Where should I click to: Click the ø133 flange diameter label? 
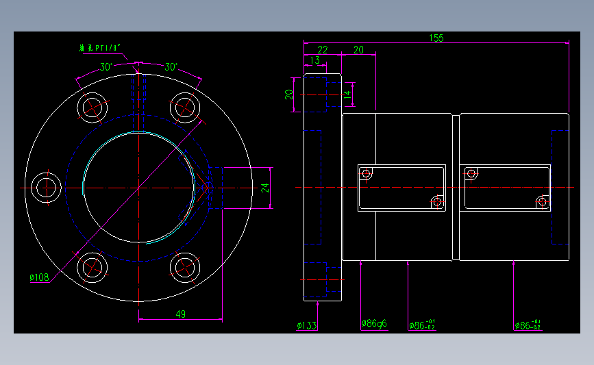click(307, 325)
